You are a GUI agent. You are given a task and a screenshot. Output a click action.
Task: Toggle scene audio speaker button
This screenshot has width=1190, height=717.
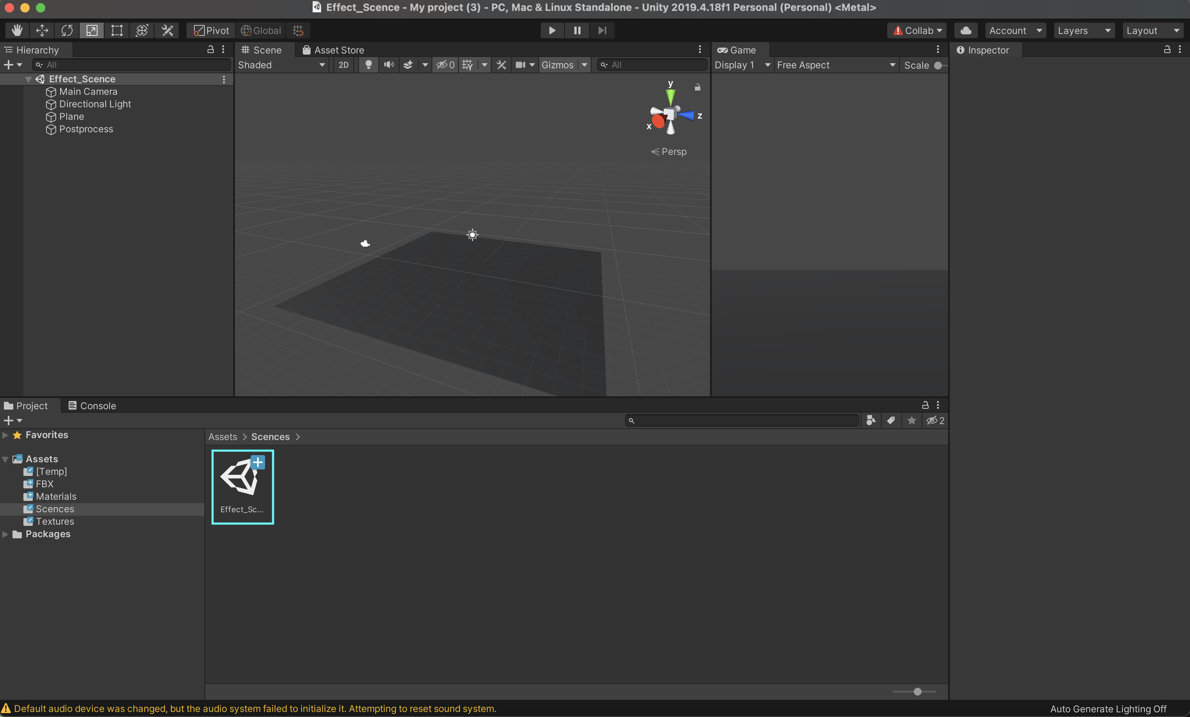[x=388, y=65]
